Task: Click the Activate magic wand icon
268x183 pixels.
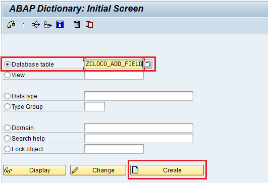Action: (23, 24)
